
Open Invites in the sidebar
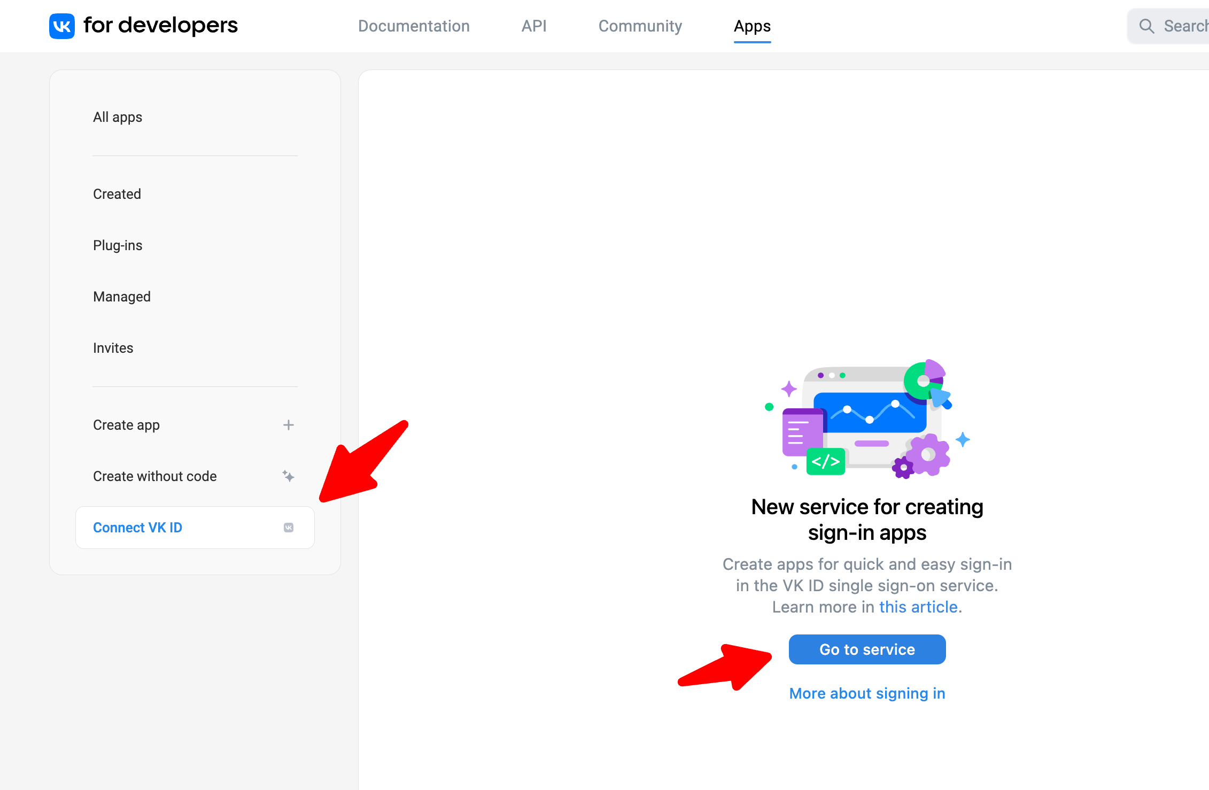tap(113, 348)
